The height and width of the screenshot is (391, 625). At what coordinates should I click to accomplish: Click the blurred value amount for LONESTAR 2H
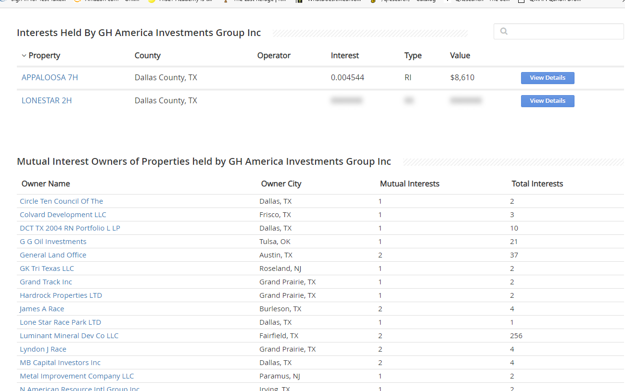pyautogui.click(x=466, y=100)
